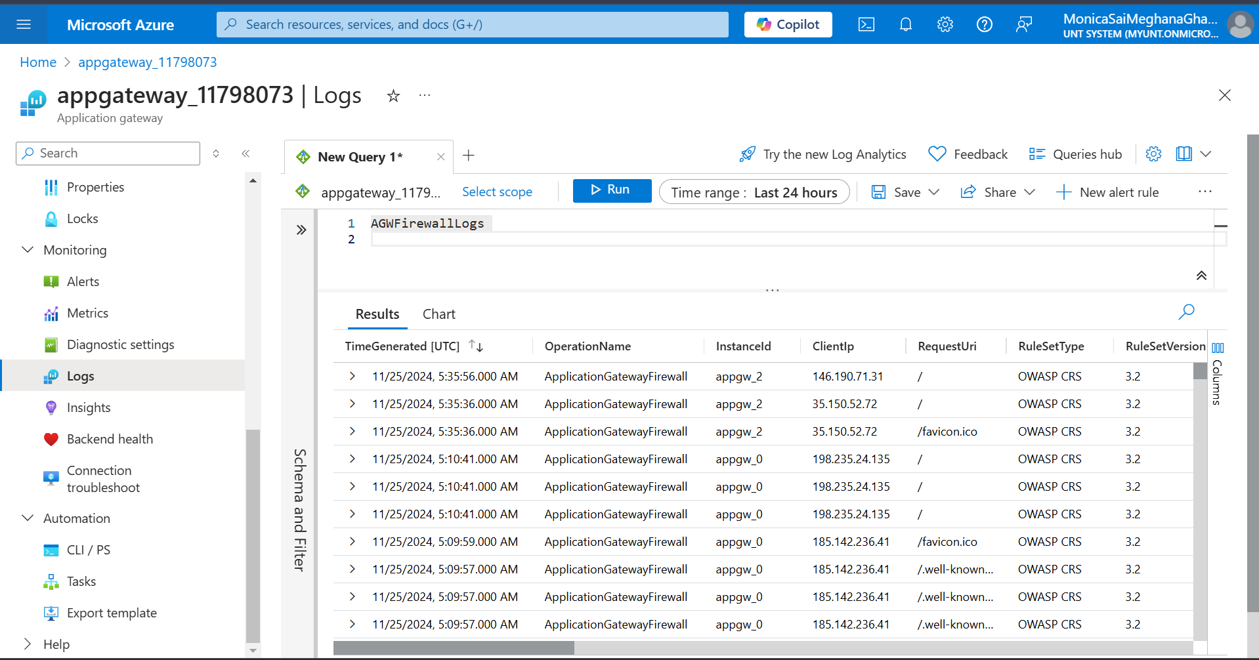Image resolution: width=1259 pixels, height=660 pixels.
Task: Open the header feedback person icon
Action: pyautogui.click(x=1024, y=24)
